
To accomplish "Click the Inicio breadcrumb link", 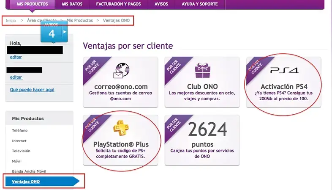I will point(11,21).
